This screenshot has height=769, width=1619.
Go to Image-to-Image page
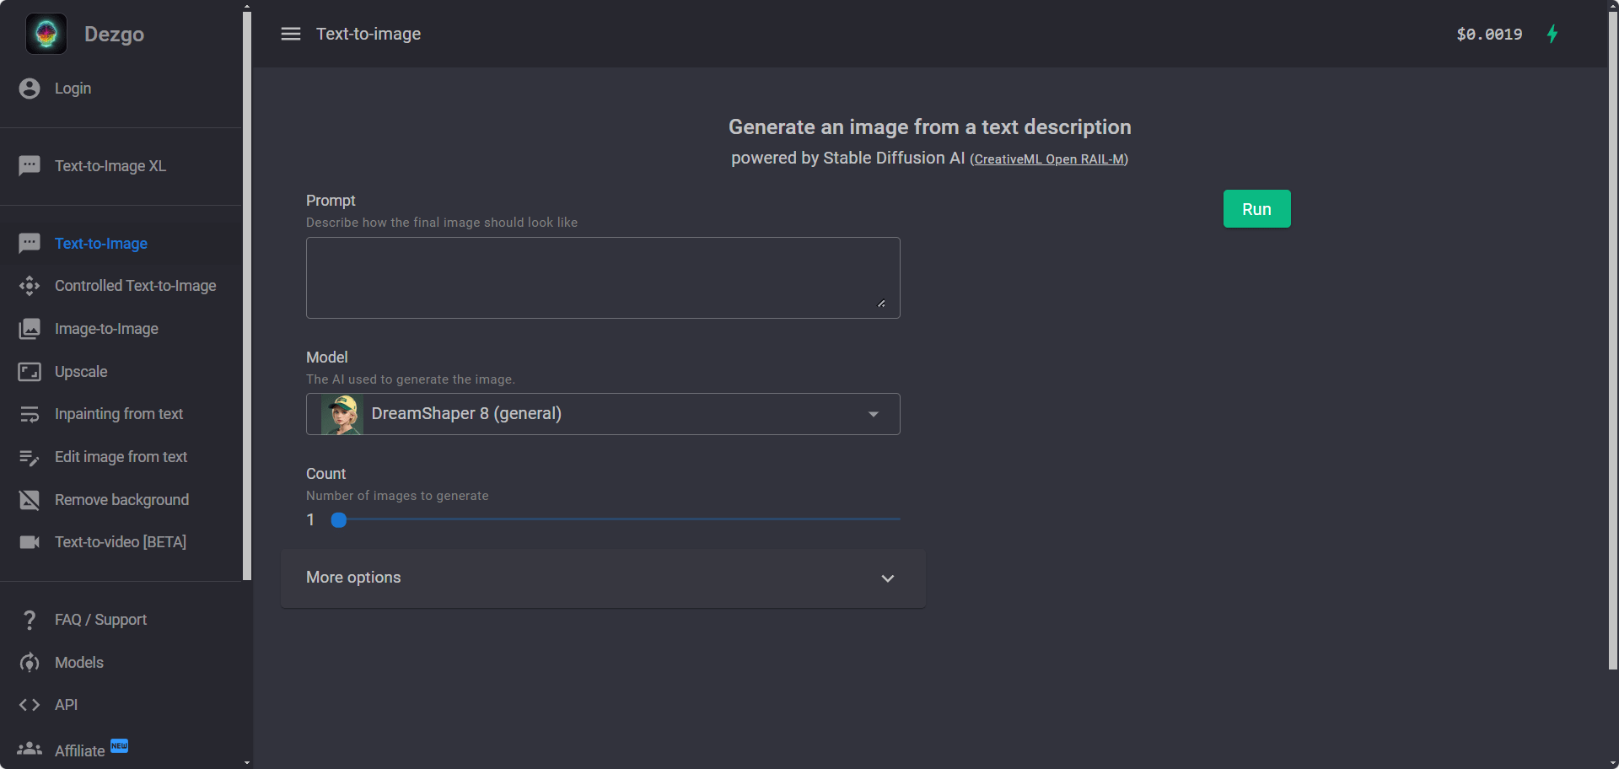pos(106,329)
